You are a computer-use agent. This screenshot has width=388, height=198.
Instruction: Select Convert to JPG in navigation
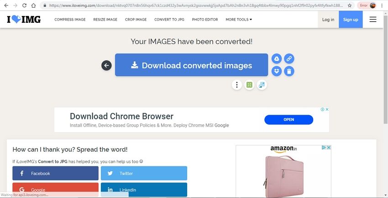pos(169,20)
